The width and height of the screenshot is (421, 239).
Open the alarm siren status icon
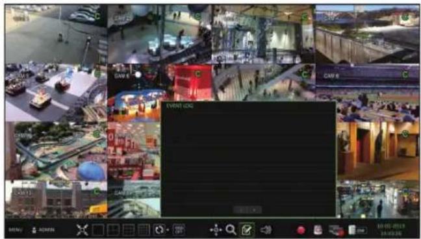[318, 230]
